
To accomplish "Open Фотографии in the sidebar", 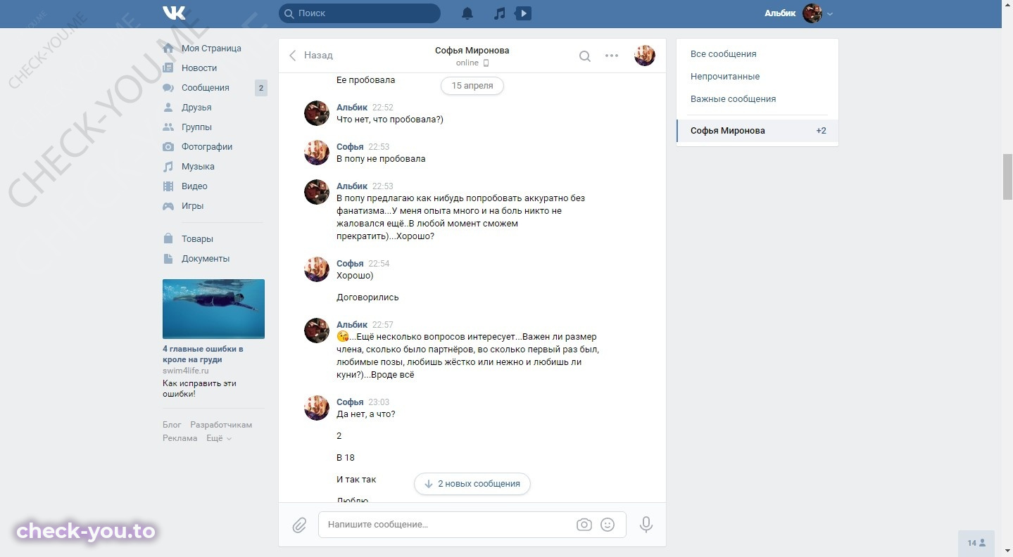I will click(x=207, y=147).
